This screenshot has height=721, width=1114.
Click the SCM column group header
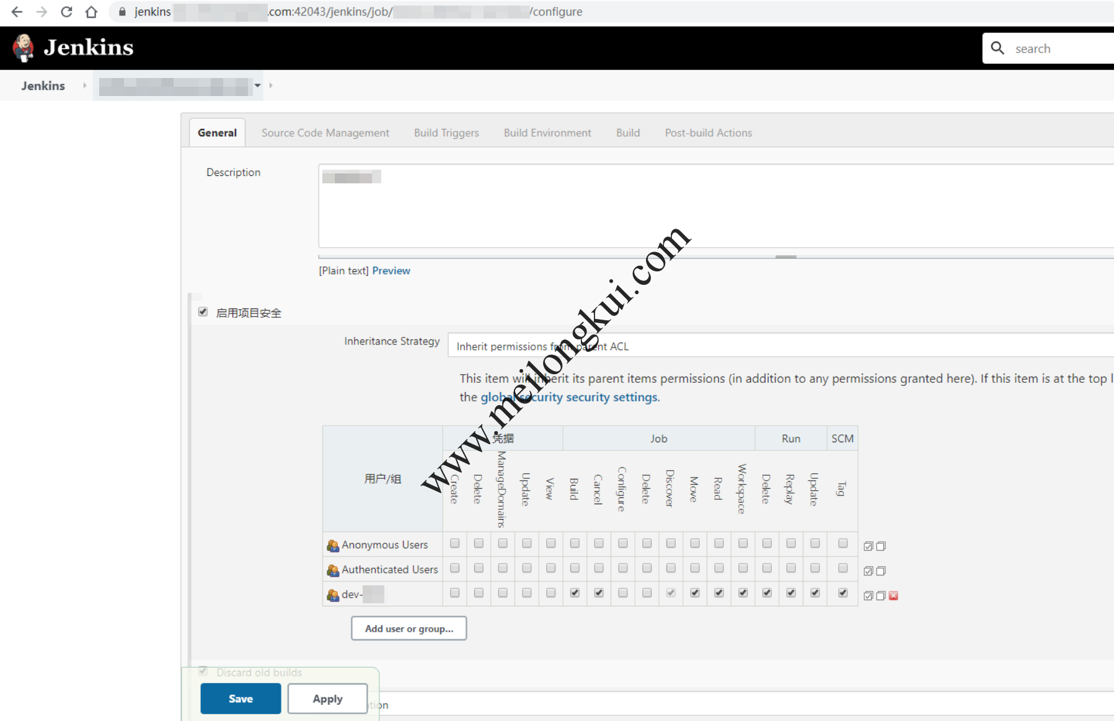coord(842,439)
